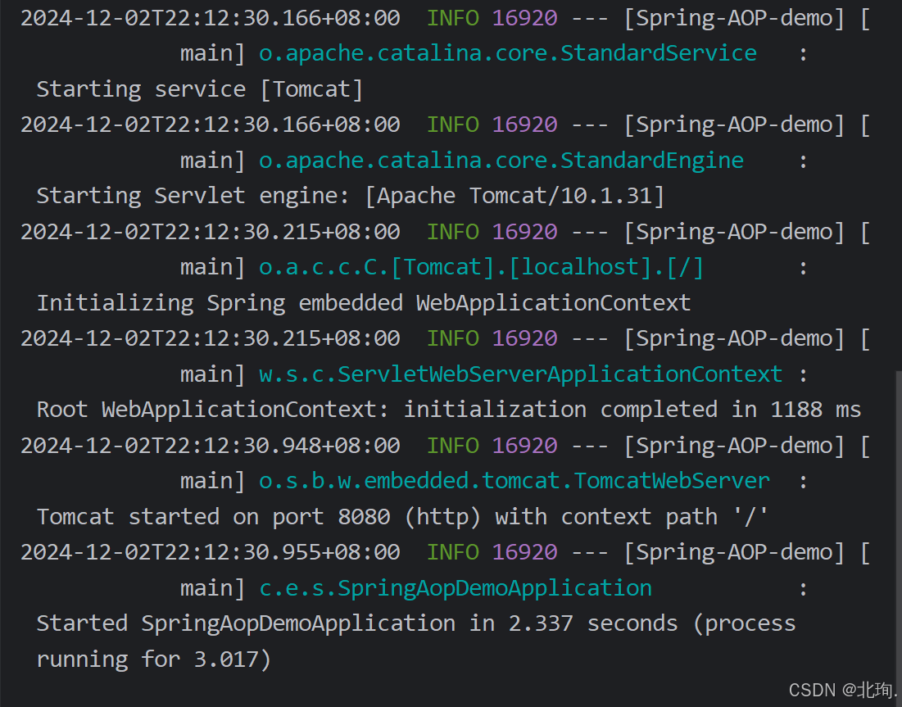Click the StandardEngine logger name

tap(501, 159)
